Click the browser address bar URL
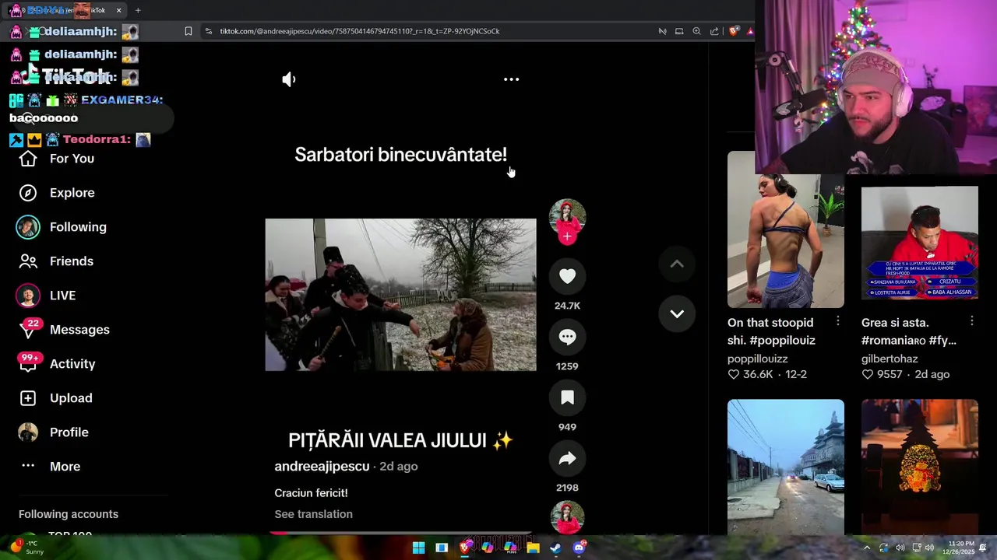This screenshot has width=997, height=560. point(360,31)
